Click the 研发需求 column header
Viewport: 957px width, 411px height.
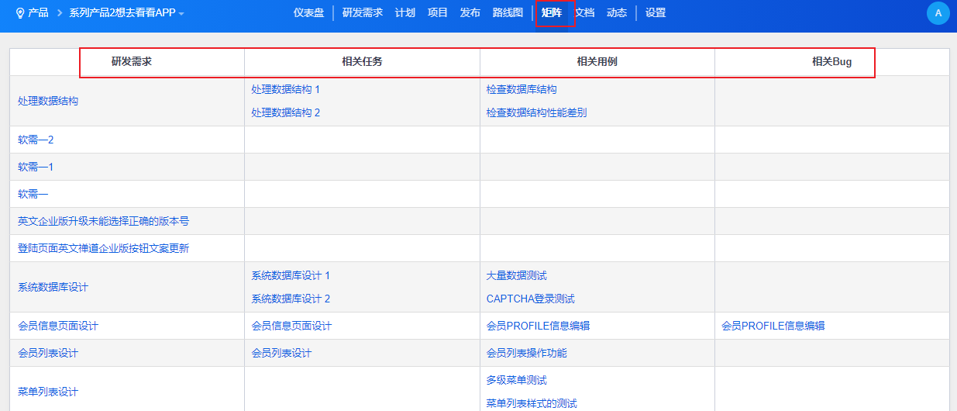pyautogui.click(x=132, y=62)
